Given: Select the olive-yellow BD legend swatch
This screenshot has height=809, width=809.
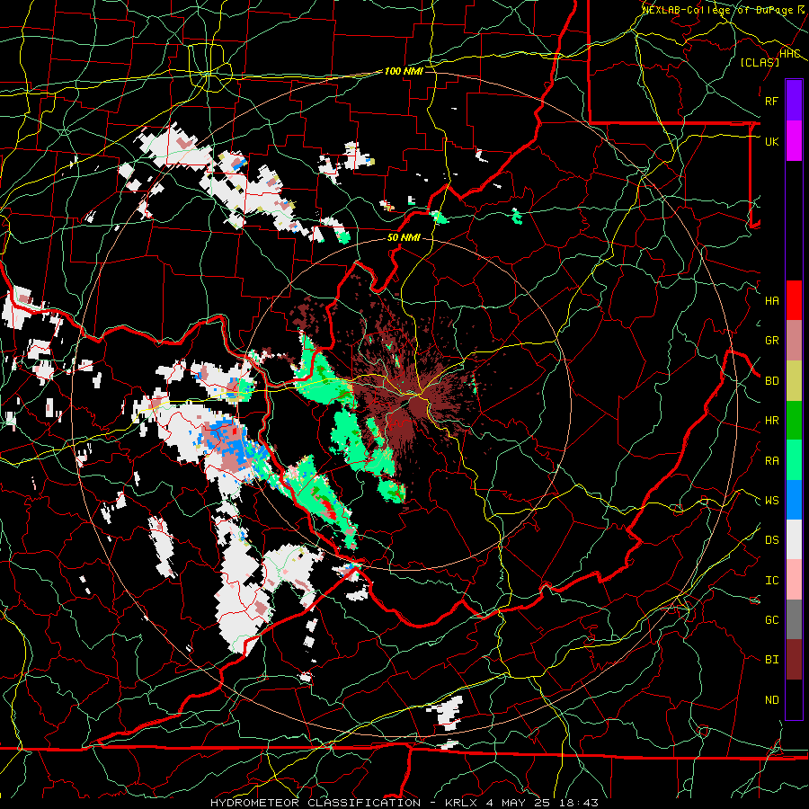Looking at the screenshot, I should coord(794,380).
